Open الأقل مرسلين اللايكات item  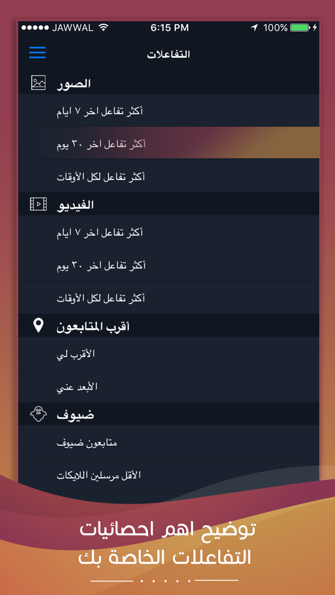tap(167, 474)
